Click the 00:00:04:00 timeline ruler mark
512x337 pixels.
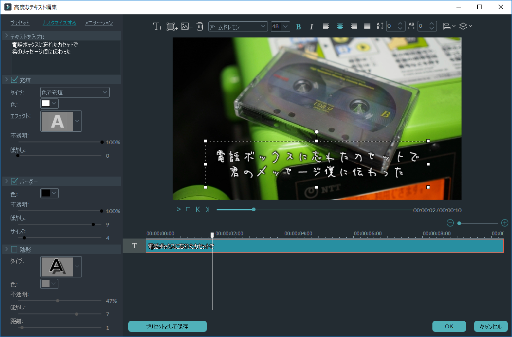(298, 233)
